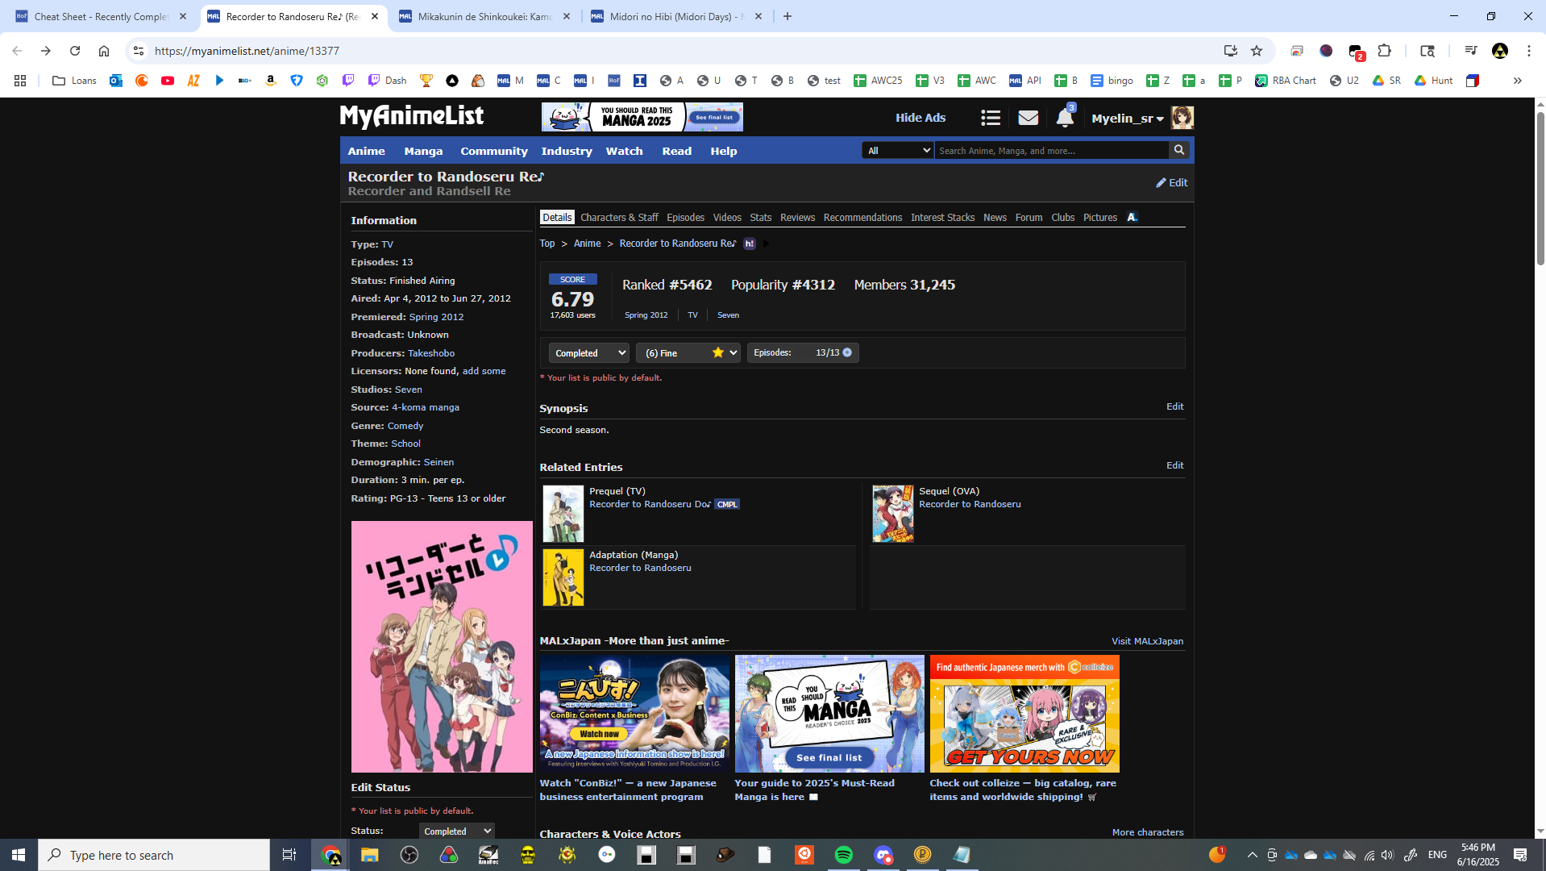The image size is (1546, 871).
Task: Open the Anime menu
Action: point(366,151)
